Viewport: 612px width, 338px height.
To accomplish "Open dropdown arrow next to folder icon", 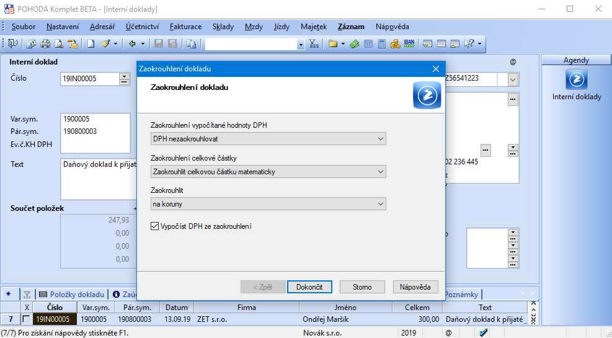I will (x=343, y=44).
